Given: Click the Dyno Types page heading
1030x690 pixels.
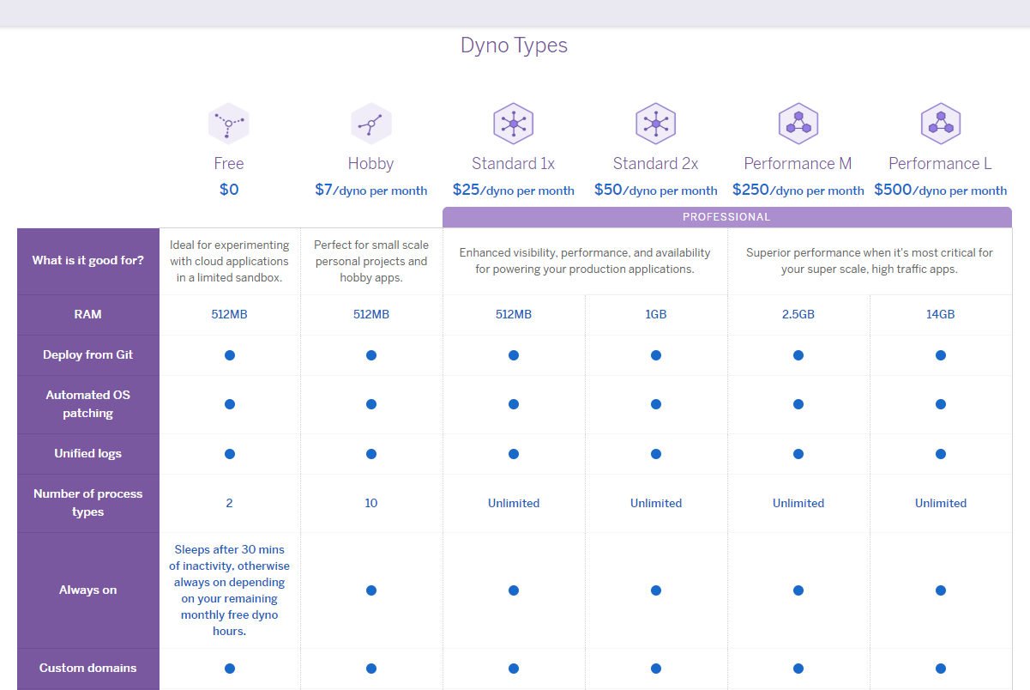Looking at the screenshot, I should [514, 45].
